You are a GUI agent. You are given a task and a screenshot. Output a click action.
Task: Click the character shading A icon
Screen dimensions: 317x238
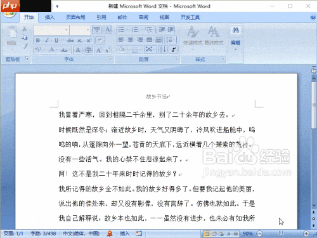78,50
